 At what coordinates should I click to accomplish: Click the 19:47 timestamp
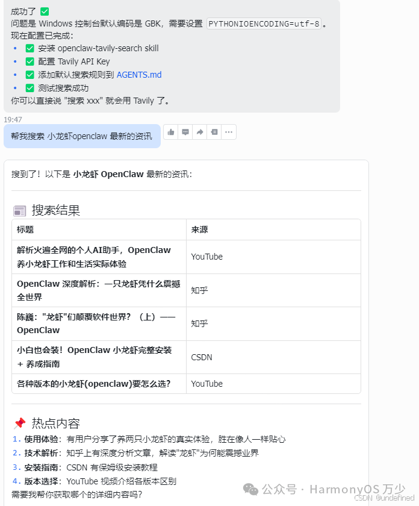(x=13, y=120)
